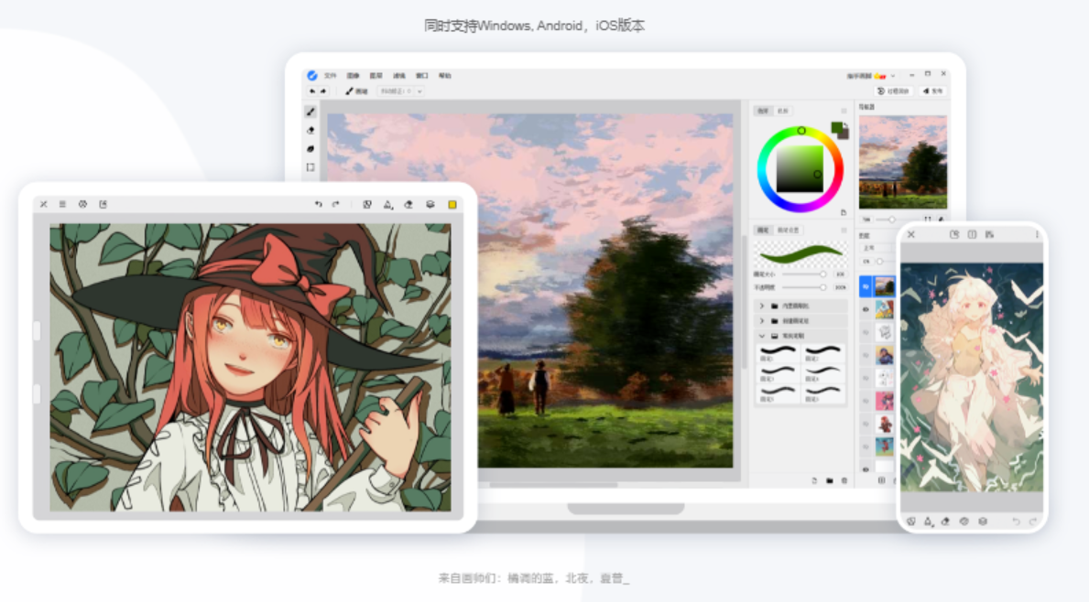Toggle the eye of the bottom white layer
1089x602 pixels.
[x=866, y=468]
